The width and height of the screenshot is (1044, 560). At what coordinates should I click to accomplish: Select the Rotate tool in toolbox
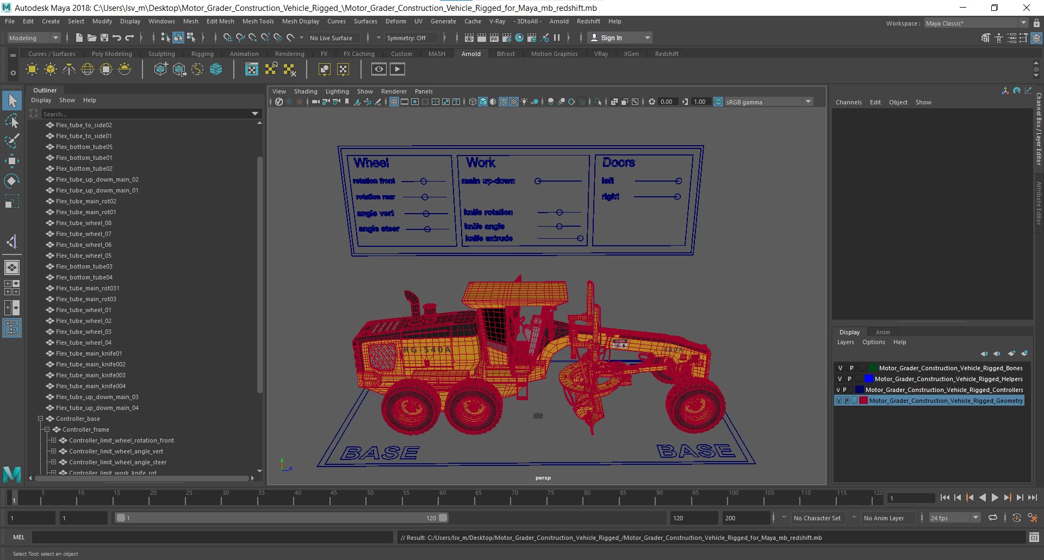coord(12,181)
